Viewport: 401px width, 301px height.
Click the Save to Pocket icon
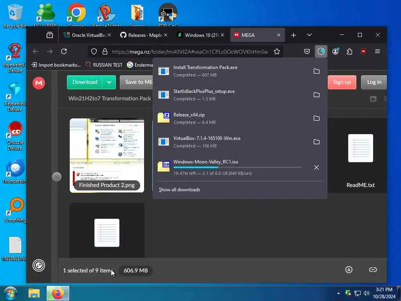(x=307, y=51)
